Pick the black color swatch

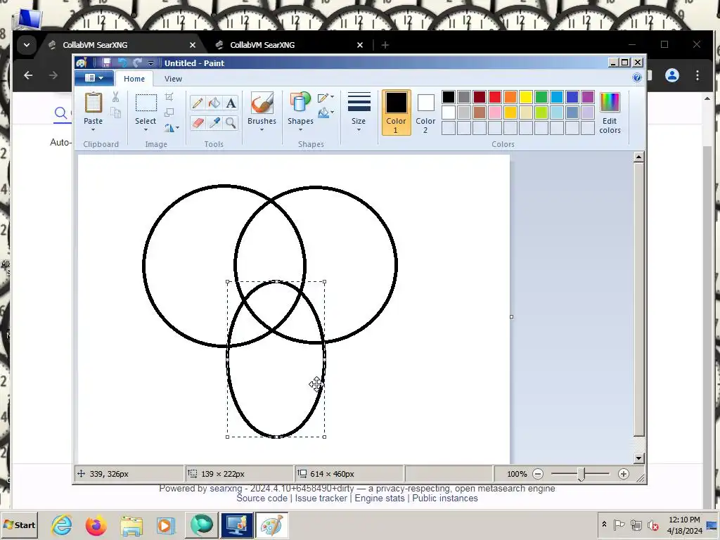tap(449, 97)
